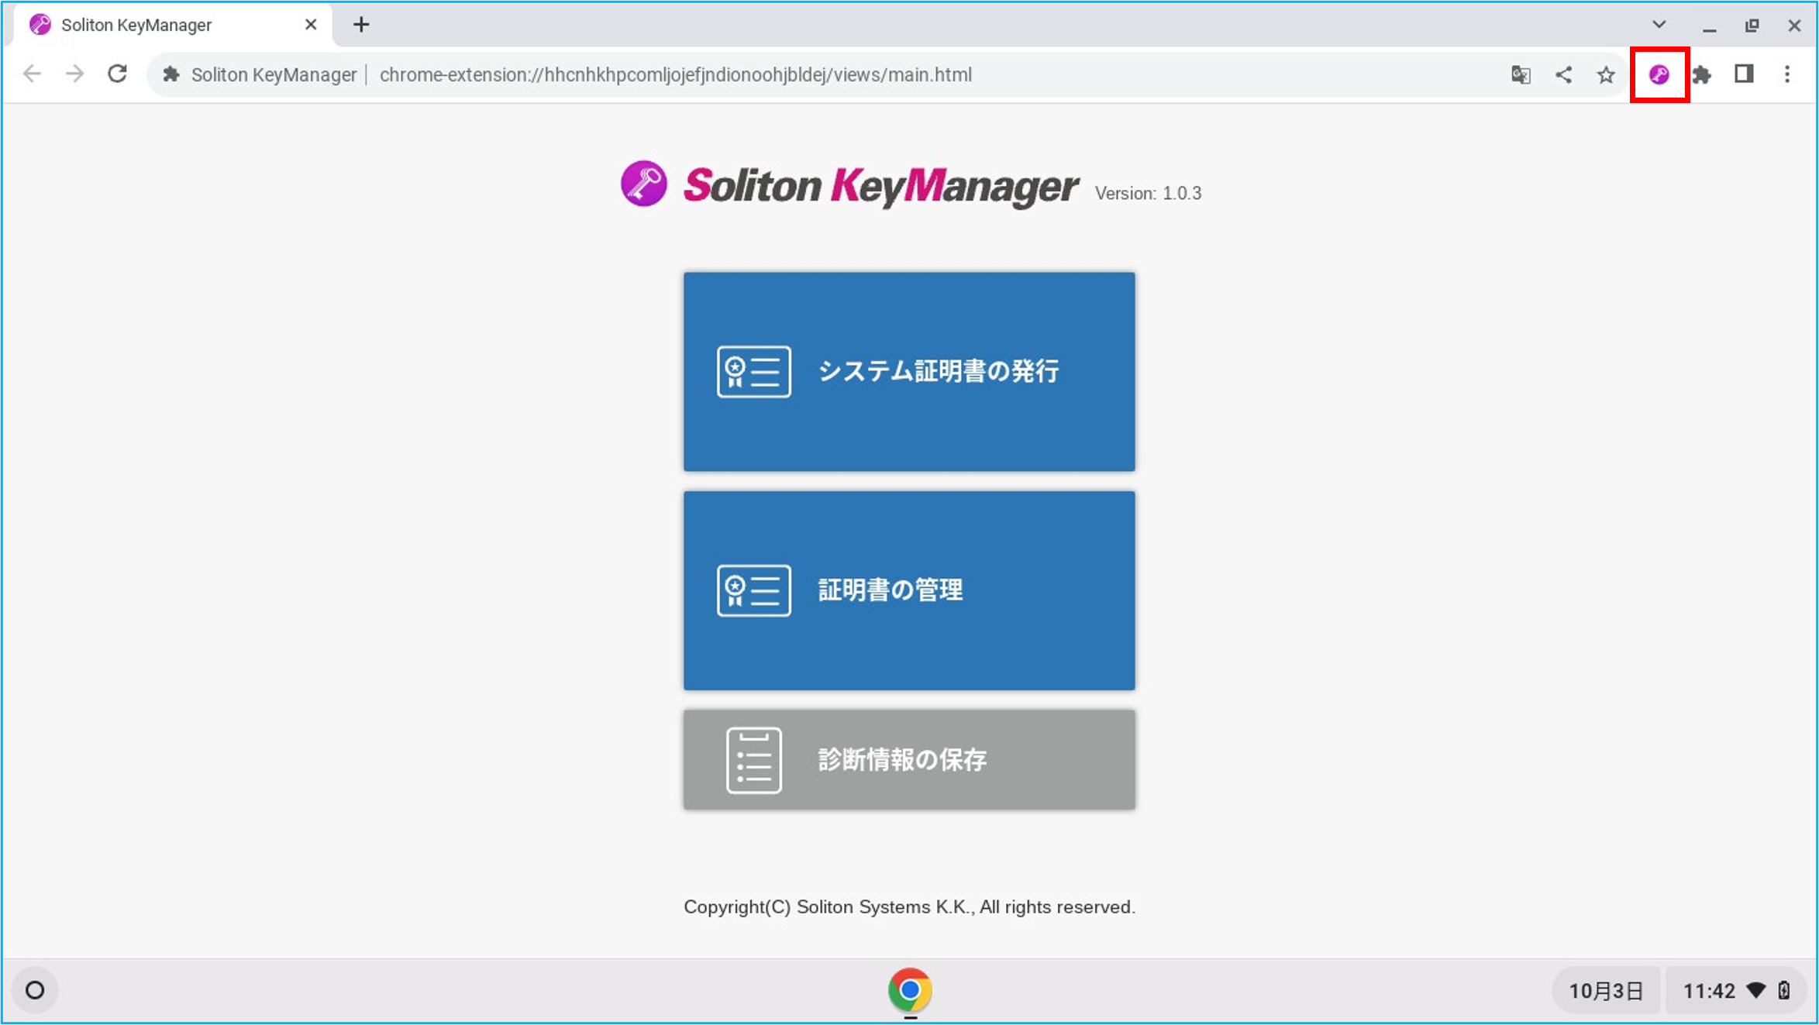The height and width of the screenshot is (1025, 1819).
Task: Open a new tab
Action: (x=361, y=25)
